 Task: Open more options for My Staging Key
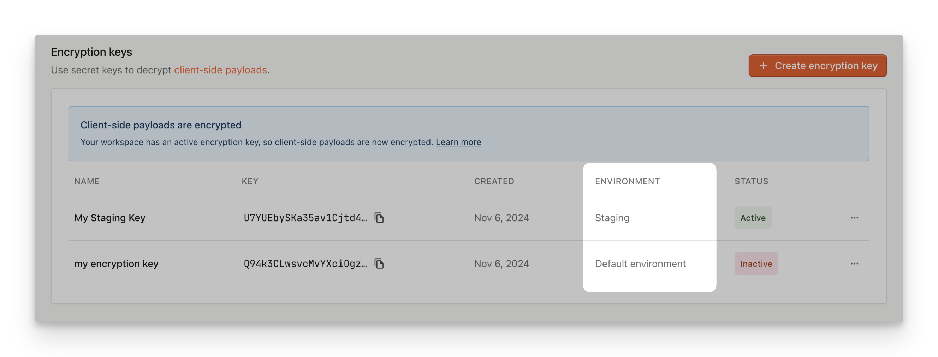[854, 218]
